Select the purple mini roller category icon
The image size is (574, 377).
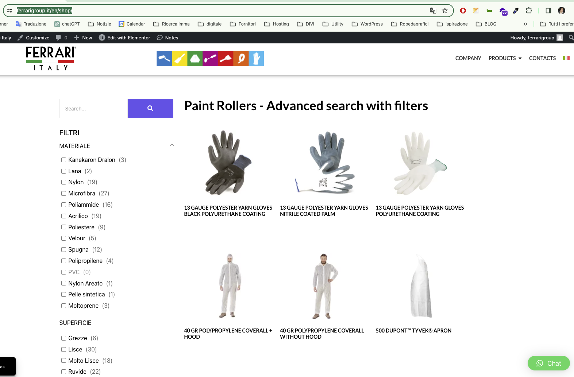[210, 58]
